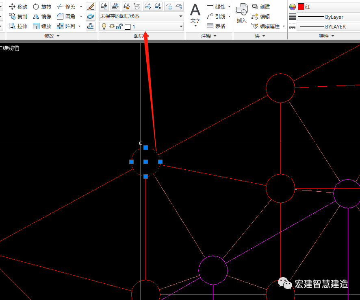Click the selected circle's left grip
The image size is (360, 300).
pyautogui.click(x=131, y=162)
